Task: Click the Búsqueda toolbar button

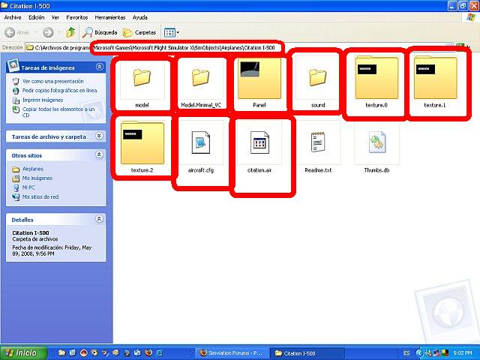Action: 100,32
